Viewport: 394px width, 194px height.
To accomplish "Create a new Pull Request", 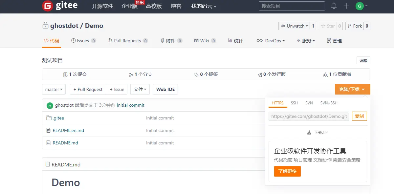I will point(88,89).
